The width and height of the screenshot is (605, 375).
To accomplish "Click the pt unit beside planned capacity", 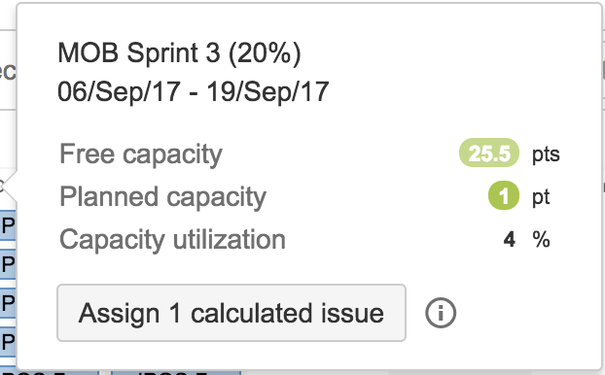I will pos(541,198).
